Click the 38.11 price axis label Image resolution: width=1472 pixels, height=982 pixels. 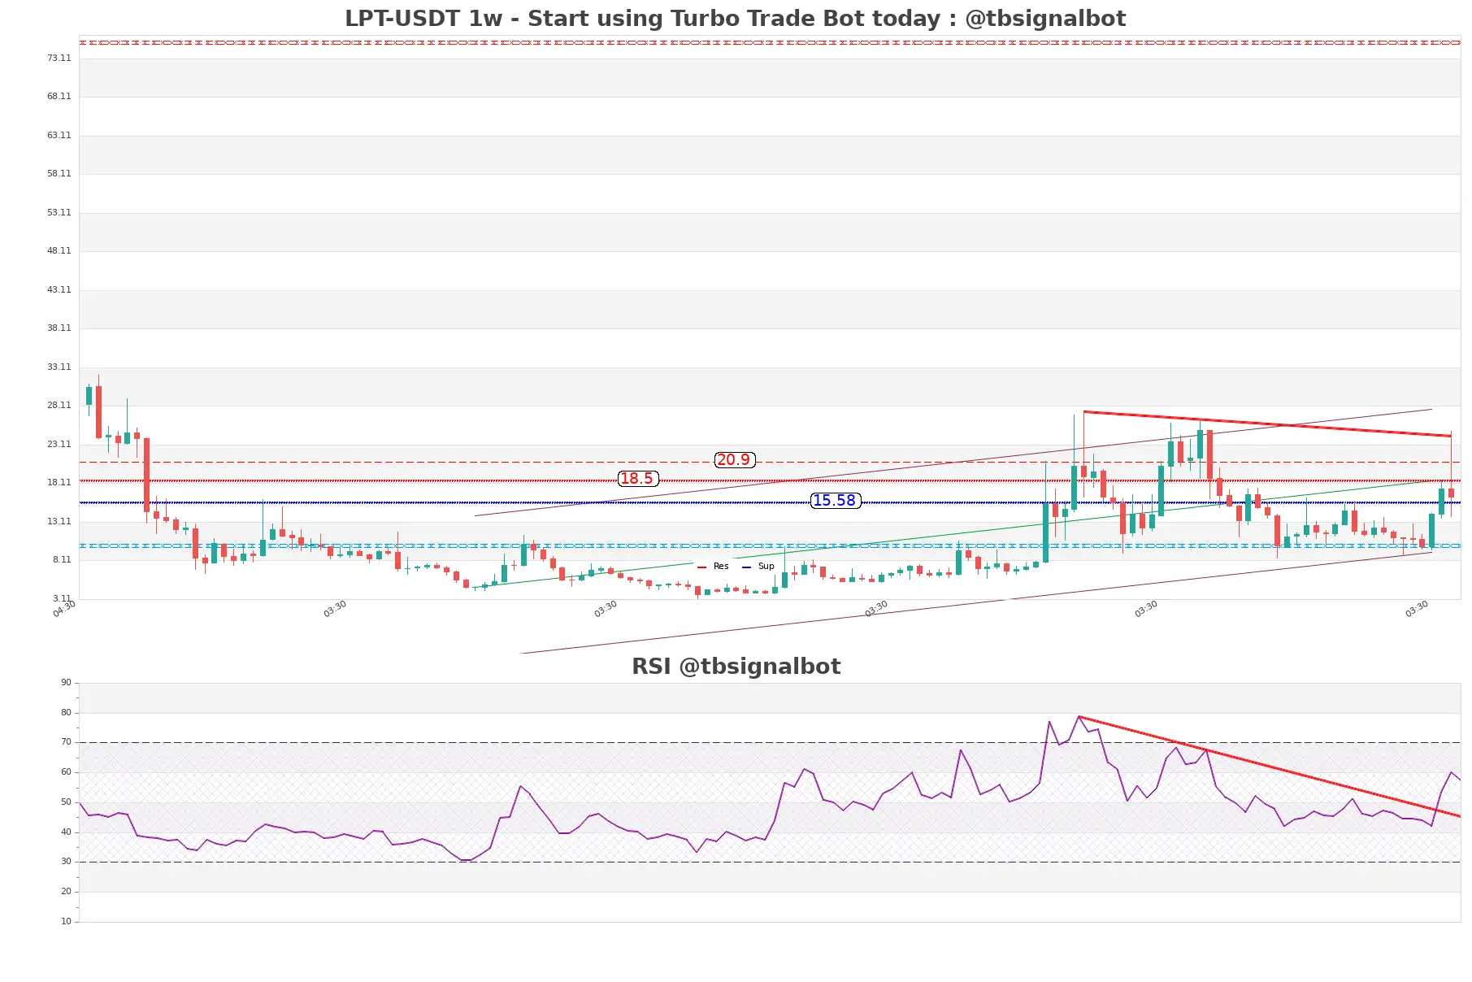click(x=59, y=328)
